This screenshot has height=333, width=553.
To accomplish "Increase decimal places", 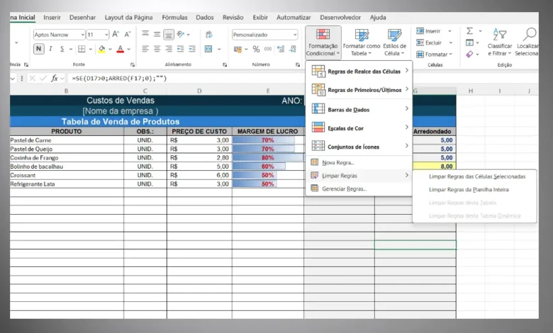I will 281,49.
